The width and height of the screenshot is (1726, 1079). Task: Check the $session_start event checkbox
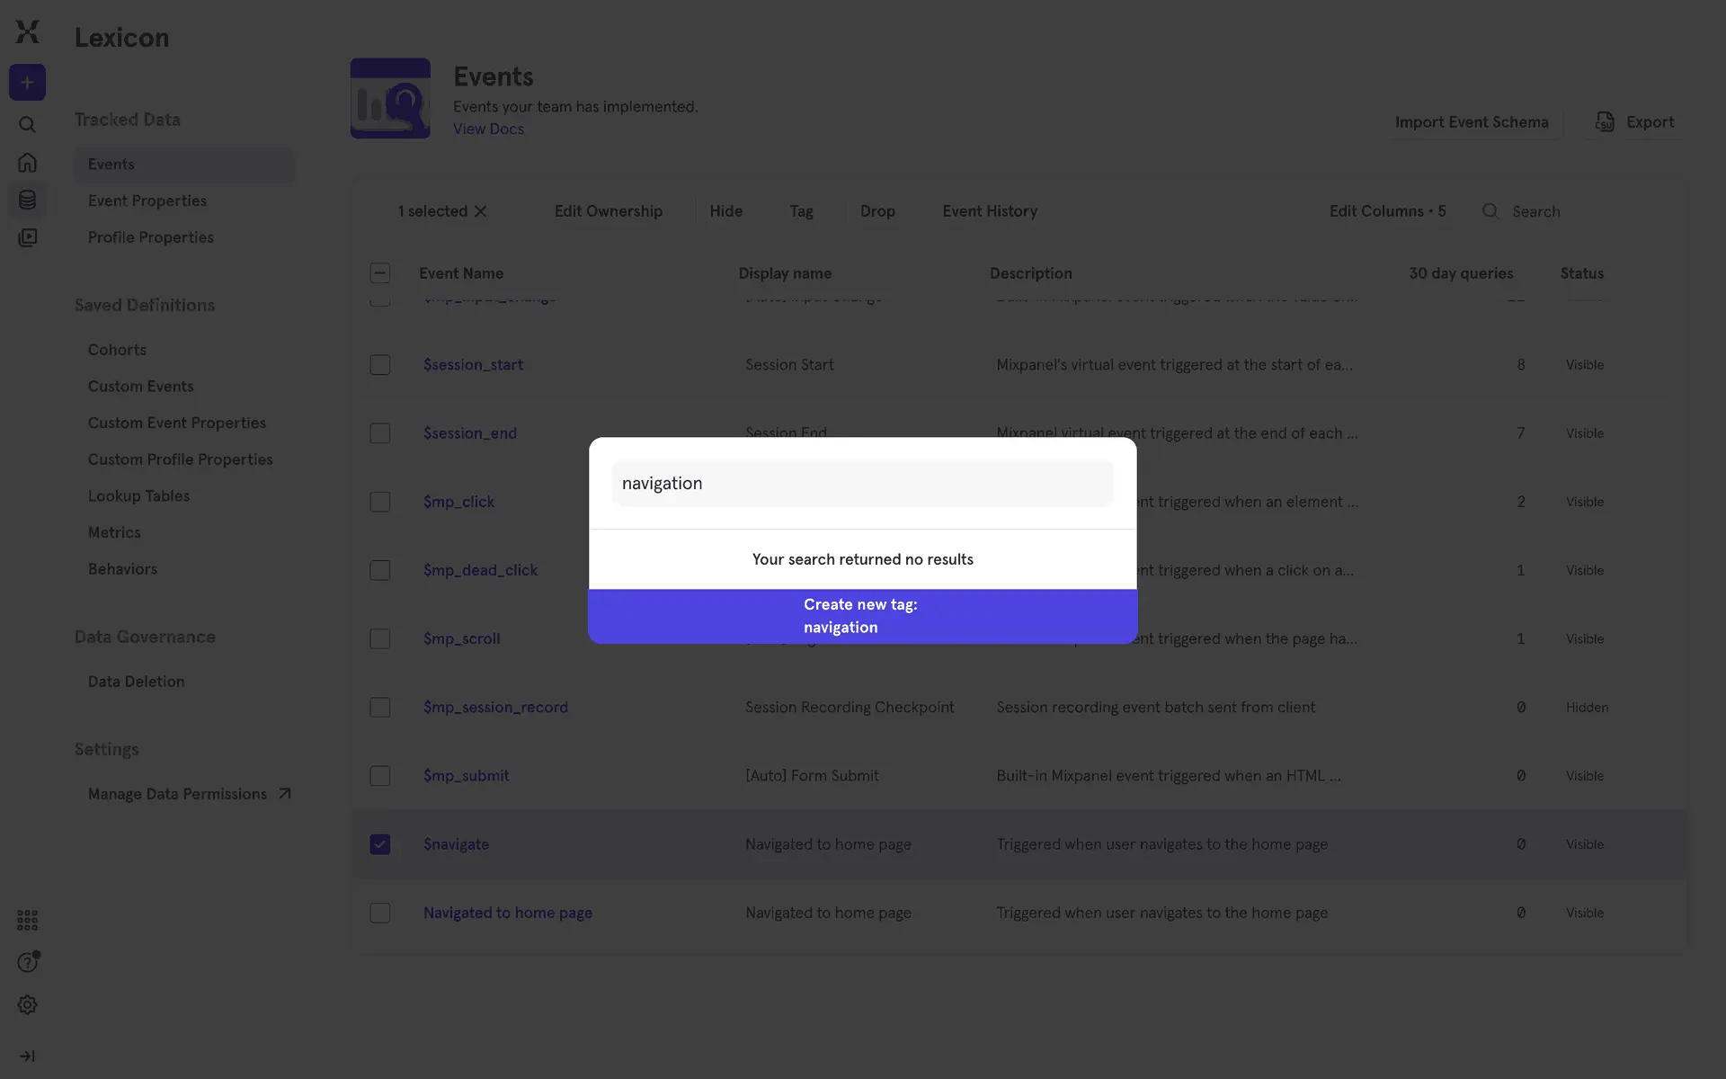tap(380, 365)
